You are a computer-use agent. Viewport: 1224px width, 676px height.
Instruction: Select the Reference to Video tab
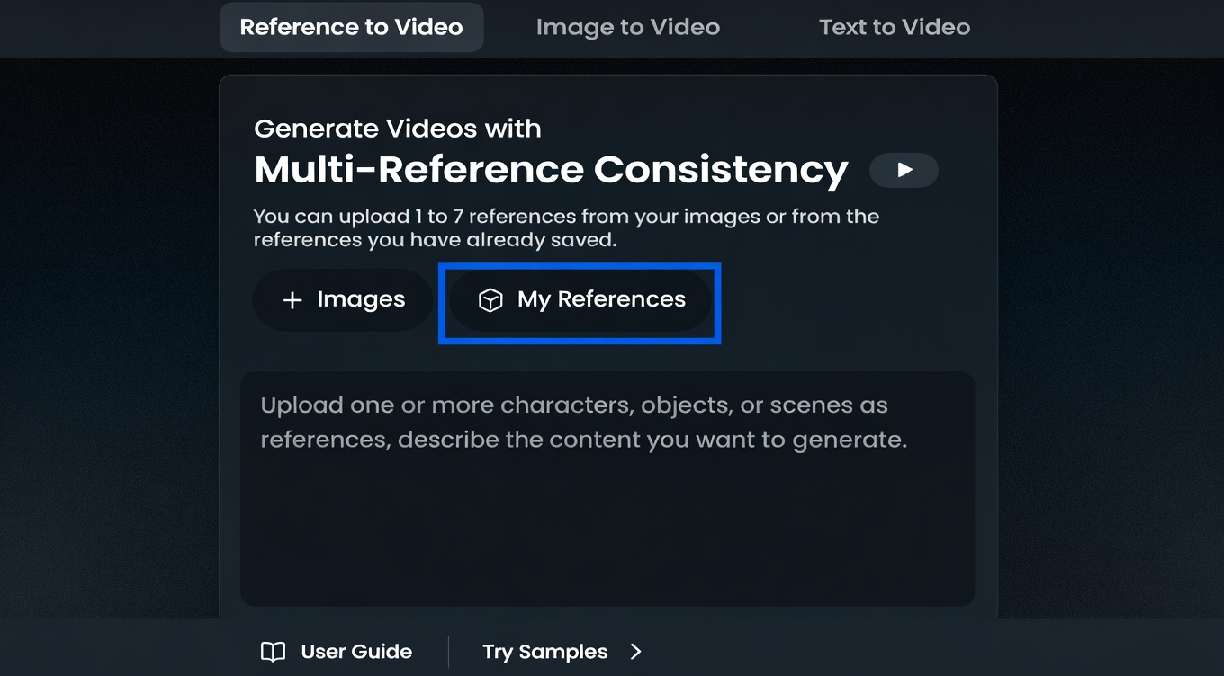(351, 27)
